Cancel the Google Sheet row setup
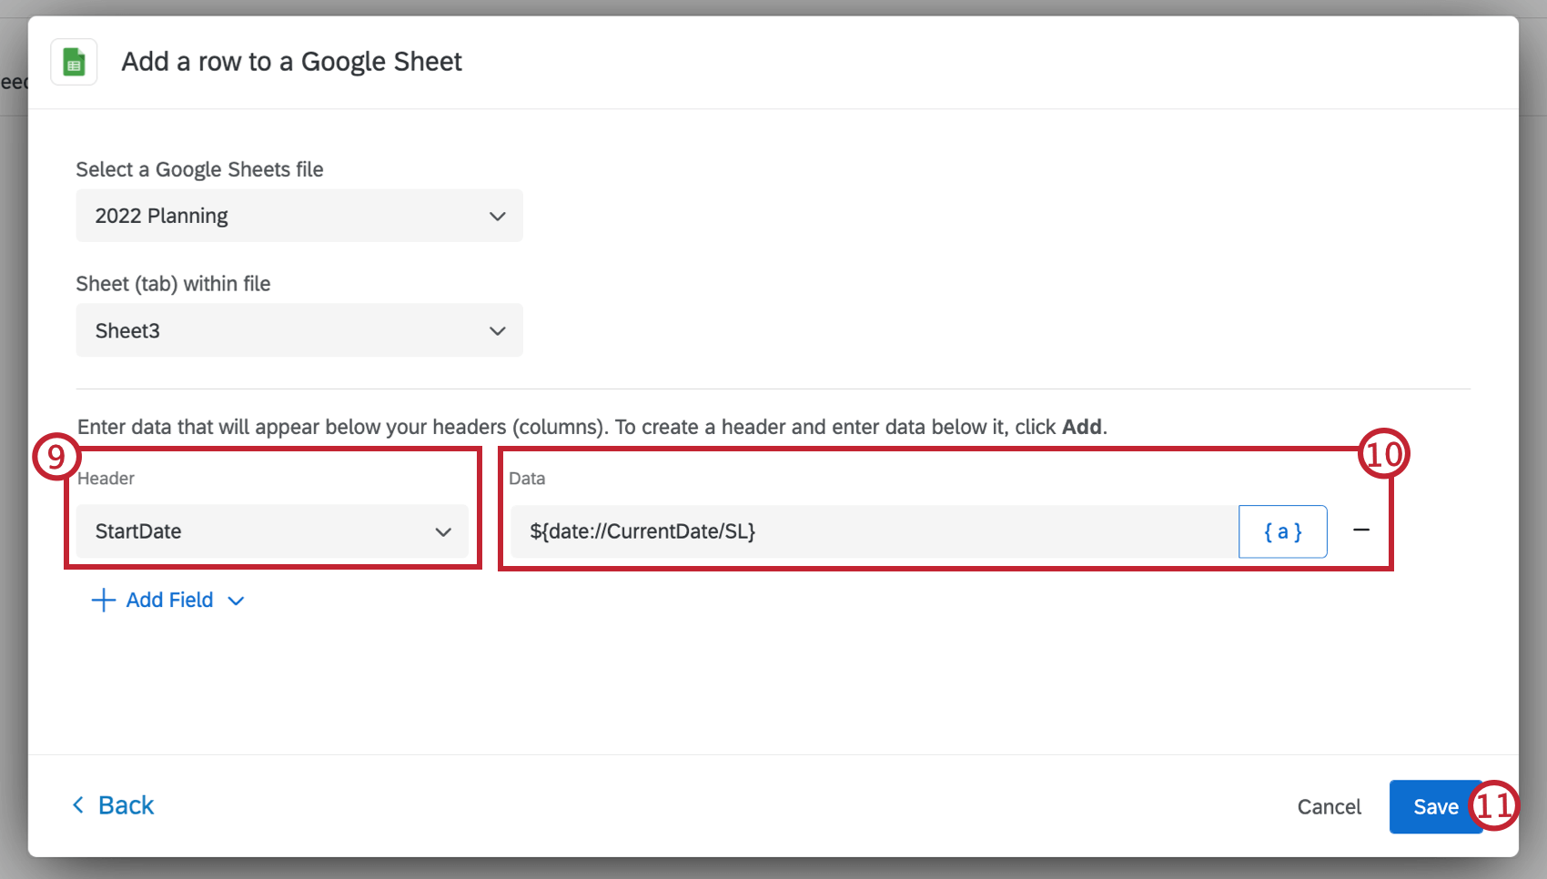The image size is (1547, 879). pyautogui.click(x=1329, y=806)
